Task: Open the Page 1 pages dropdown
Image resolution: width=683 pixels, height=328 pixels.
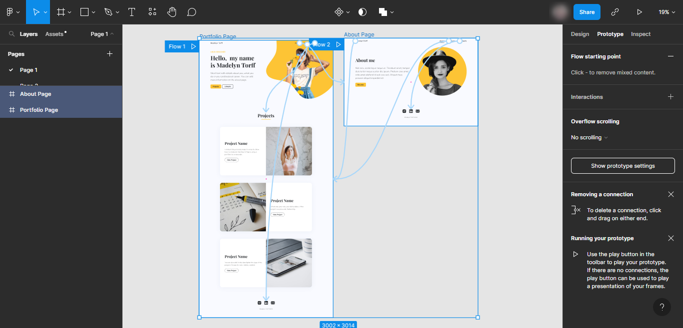Action: click(102, 34)
